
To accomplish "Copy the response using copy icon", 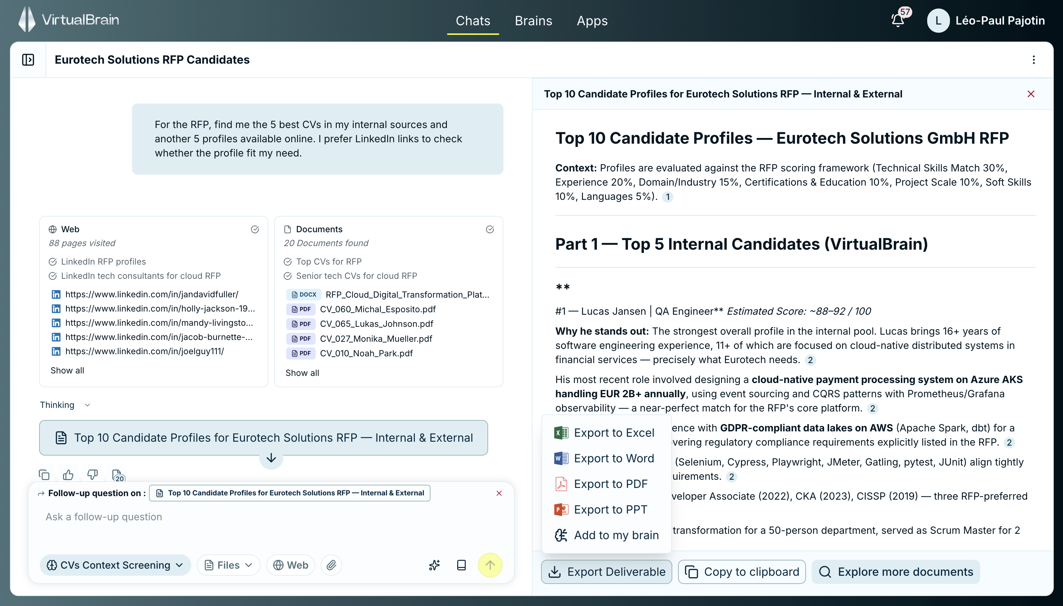I will (x=44, y=475).
